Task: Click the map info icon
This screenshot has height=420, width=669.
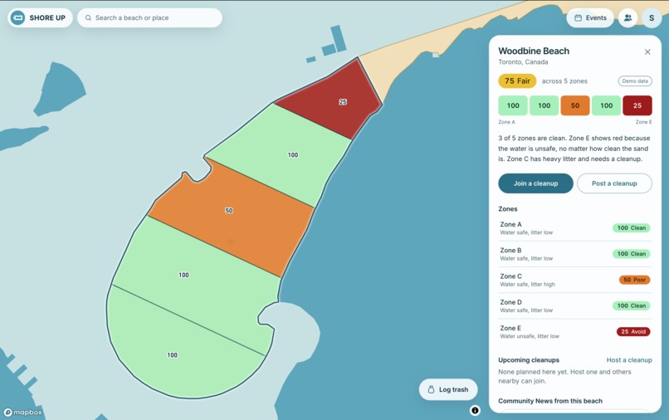Action: [475, 410]
